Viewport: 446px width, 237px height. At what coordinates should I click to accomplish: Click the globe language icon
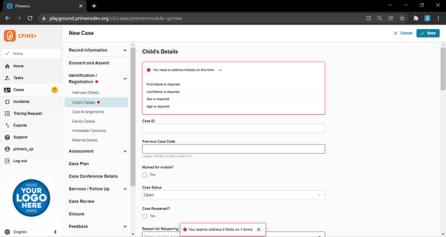pos(7,232)
